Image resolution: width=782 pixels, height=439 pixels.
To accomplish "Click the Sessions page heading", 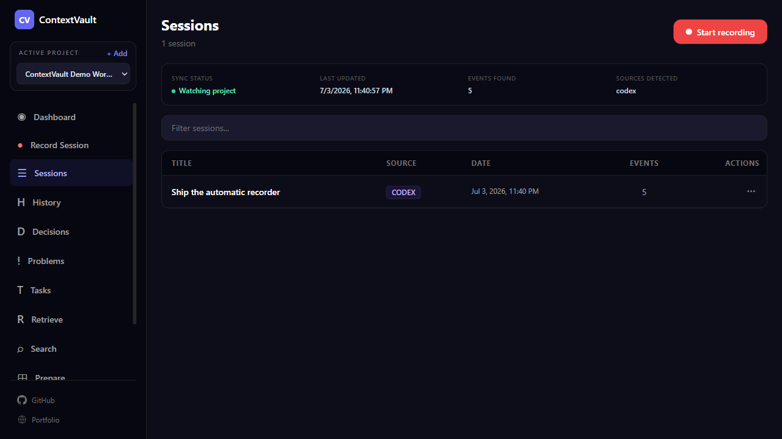I will click(190, 26).
